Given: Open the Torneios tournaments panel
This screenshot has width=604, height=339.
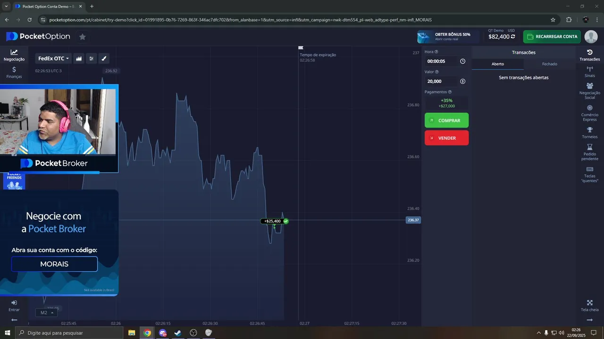Looking at the screenshot, I should coord(589,133).
